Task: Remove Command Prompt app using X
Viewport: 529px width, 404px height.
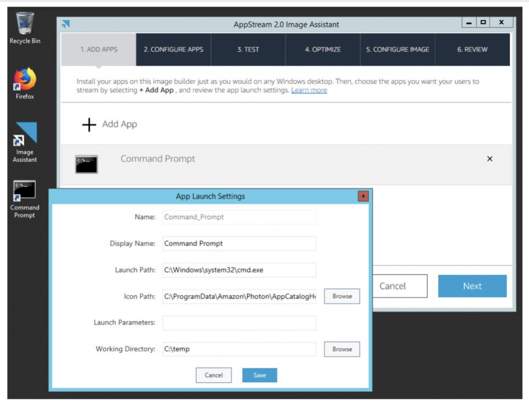Action: pyautogui.click(x=490, y=159)
